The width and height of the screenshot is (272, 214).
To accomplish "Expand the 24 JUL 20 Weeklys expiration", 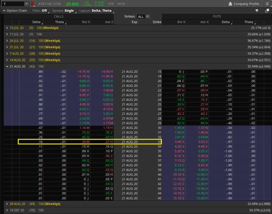I will 7,41.
